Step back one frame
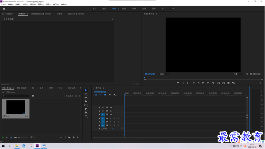This screenshot has height=149, width=265. pos(198,83)
